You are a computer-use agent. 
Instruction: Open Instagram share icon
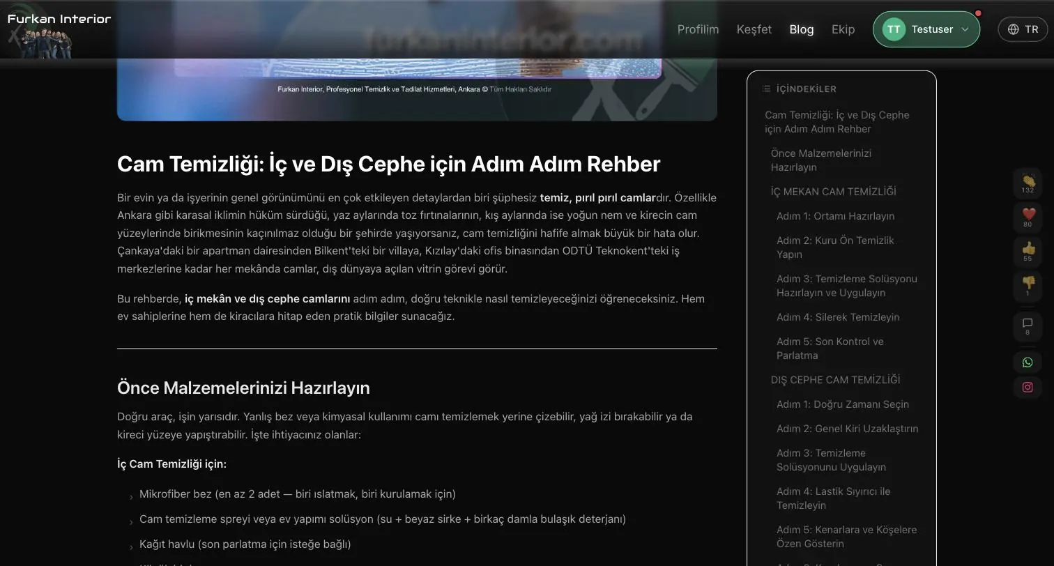coord(1028,388)
